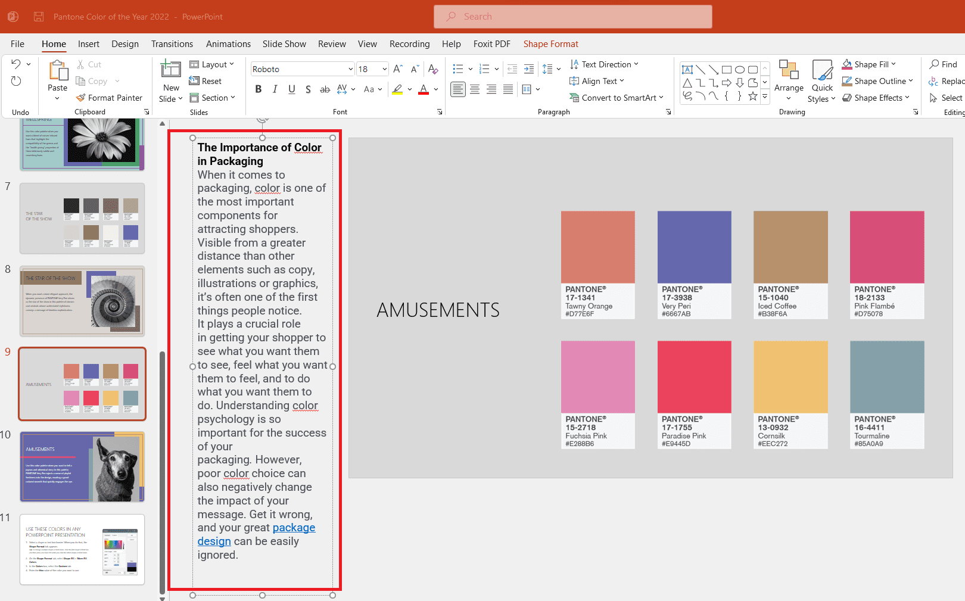Open the Font dialog launcher
Viewport: 965px width, 601px height.
(x=440, y=112)
